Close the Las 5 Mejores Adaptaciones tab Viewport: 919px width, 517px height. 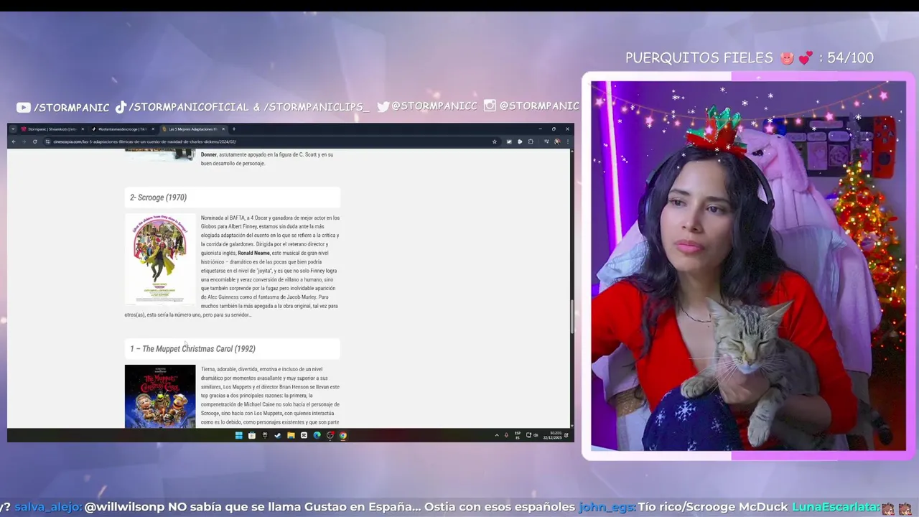click(x=223, y=129)
